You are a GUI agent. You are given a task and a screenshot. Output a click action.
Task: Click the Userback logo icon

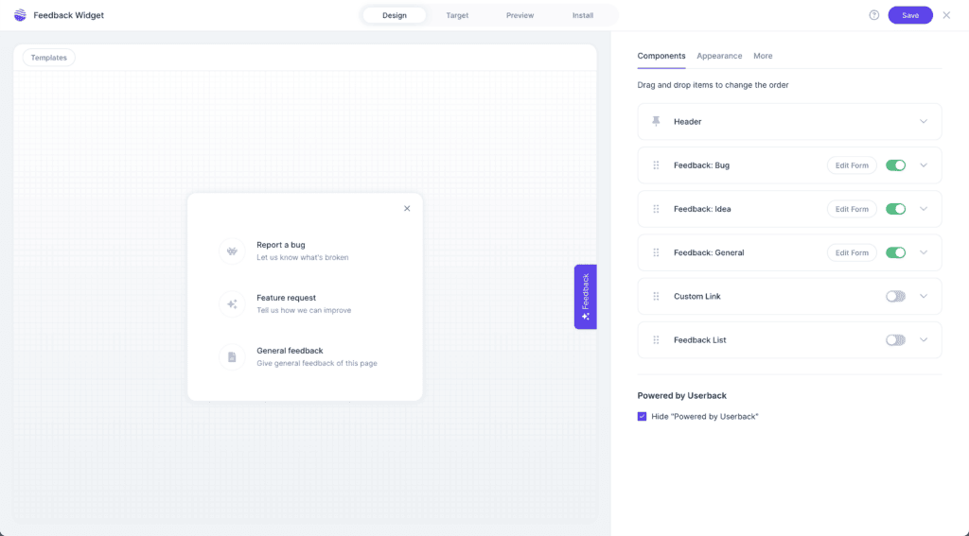coord(21,15)
